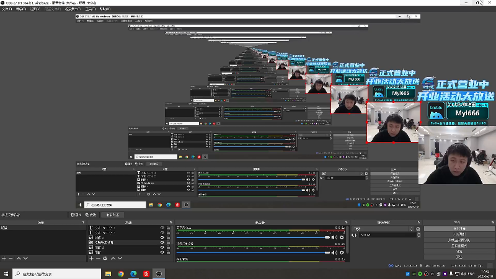Enable 工作室模式 studio mode button
This screenshot has height=279, width=496.
click(459, 246)
